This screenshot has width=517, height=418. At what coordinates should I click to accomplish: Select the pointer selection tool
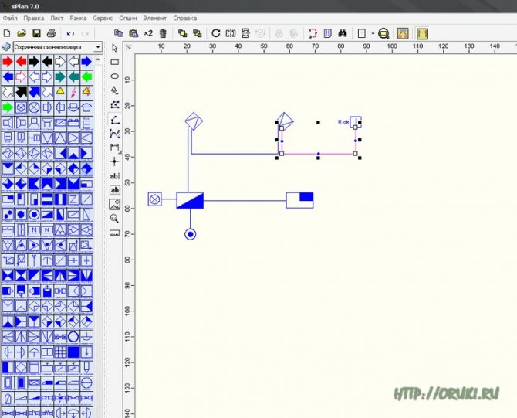[x=115, y=48]
